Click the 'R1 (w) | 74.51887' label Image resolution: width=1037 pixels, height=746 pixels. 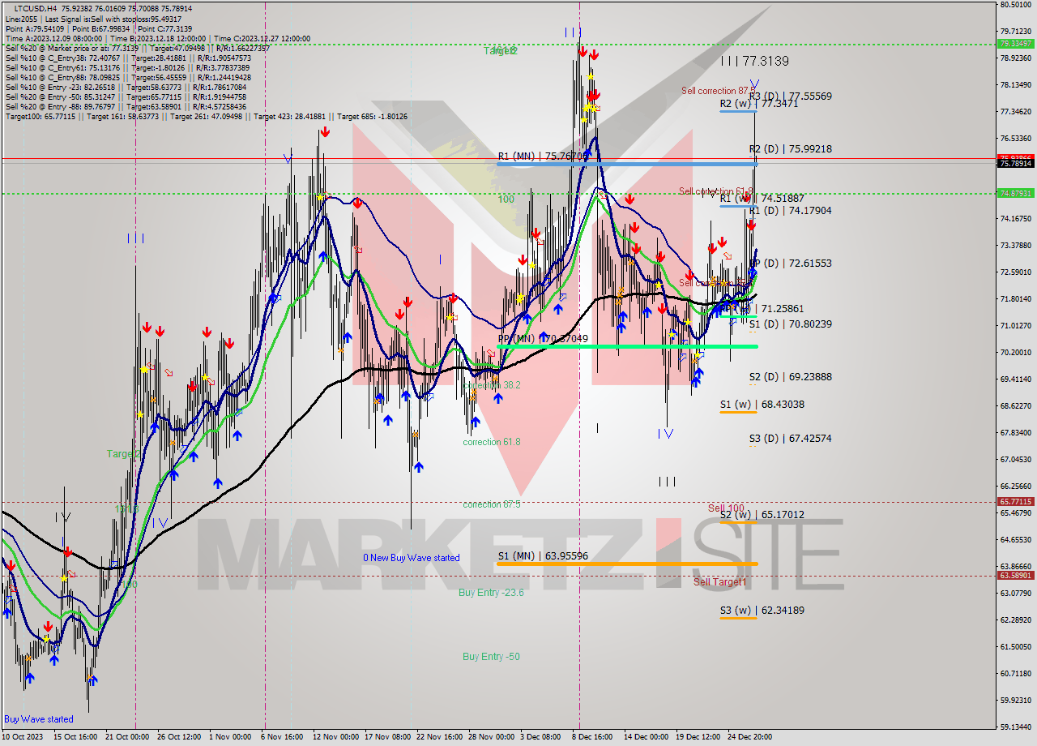(x=762, y=198)
